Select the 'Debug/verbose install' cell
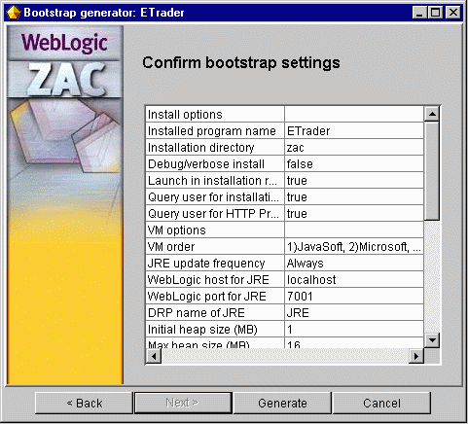 [x=215, y=163]
